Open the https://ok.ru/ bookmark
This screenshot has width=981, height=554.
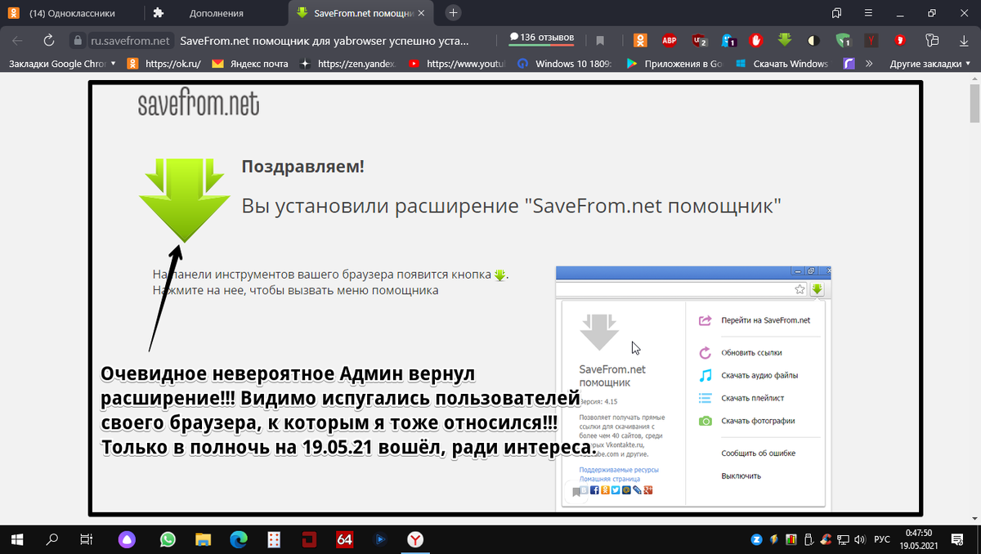coord(165,64)
